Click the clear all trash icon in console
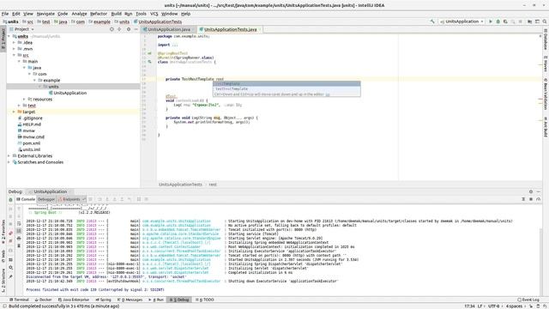This screenshot has width=549, height=309. [x=19, y=246]
